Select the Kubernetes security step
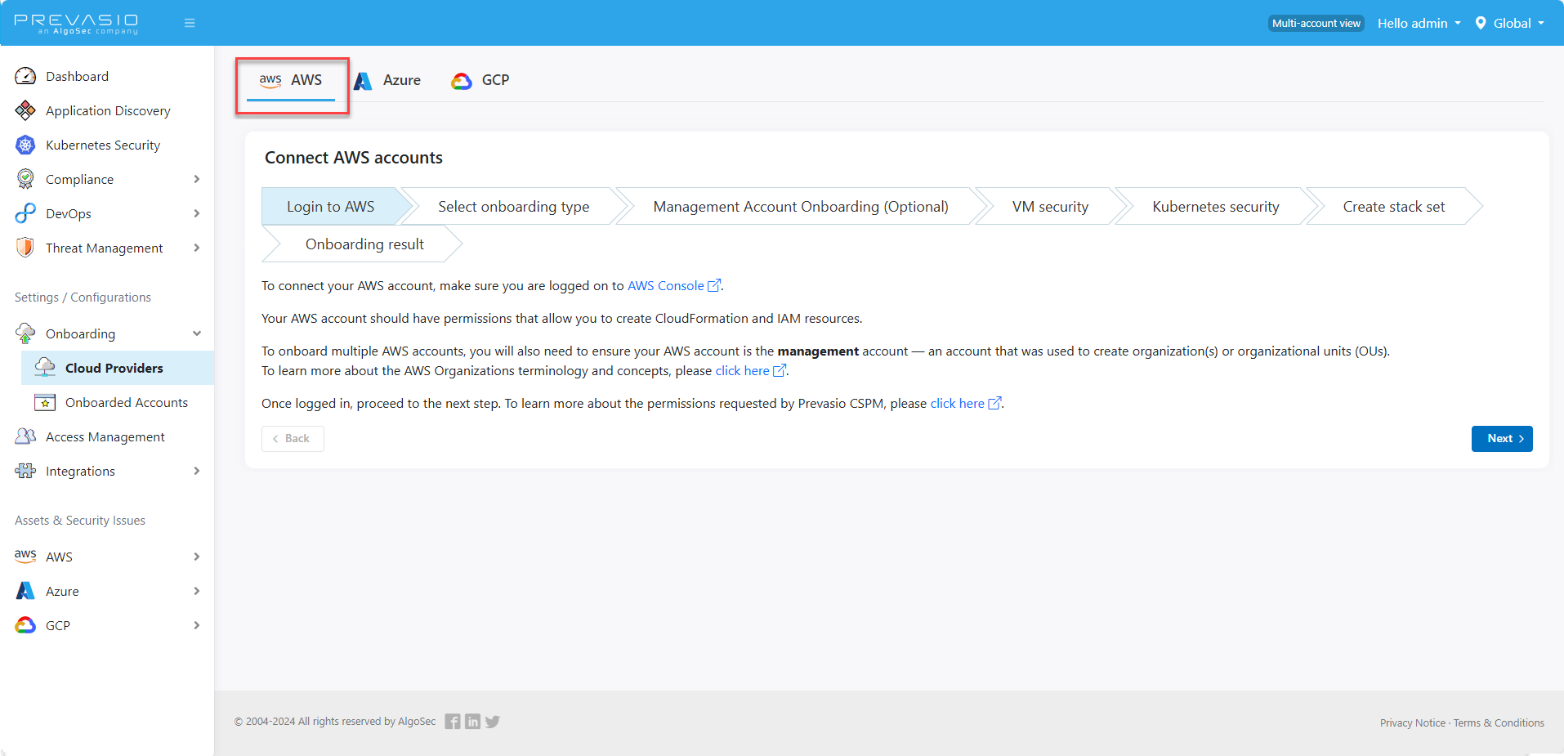This screenshot has height=756, width=1564. pyautogui.click(x=1216, y=207)
